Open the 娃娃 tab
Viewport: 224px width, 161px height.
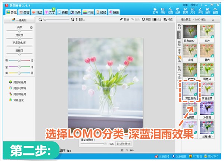[x=101, y=12]
